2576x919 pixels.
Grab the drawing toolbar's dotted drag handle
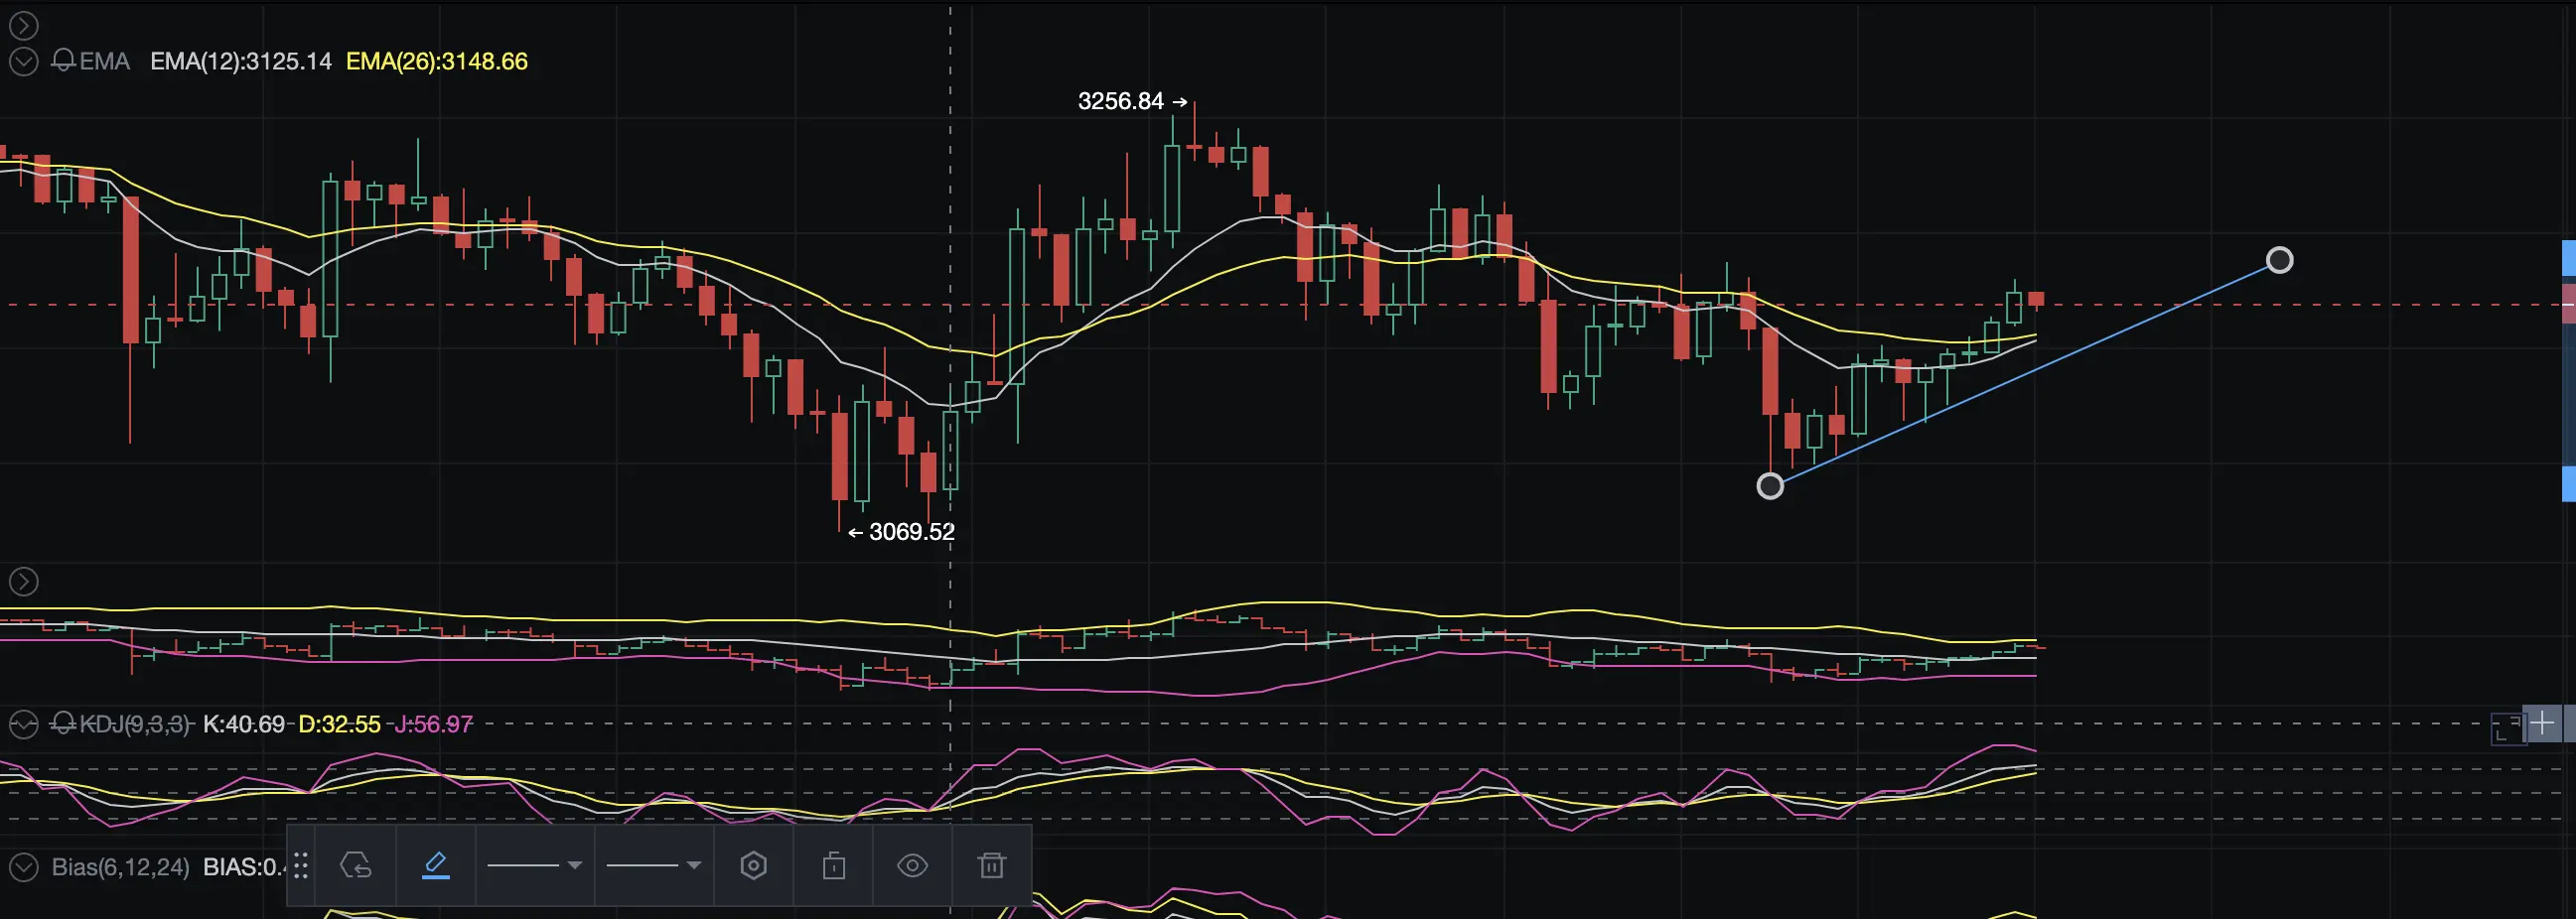tap(301, 866)
